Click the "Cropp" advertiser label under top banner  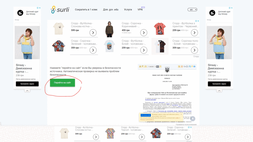coord(196,57)
